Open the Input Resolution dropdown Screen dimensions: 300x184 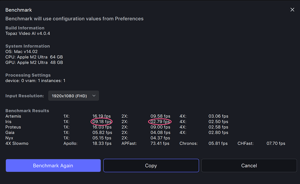73,96
